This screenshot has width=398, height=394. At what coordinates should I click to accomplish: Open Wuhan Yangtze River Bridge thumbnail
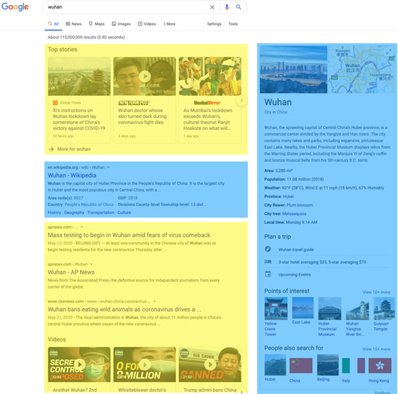[x=357, y=308]
